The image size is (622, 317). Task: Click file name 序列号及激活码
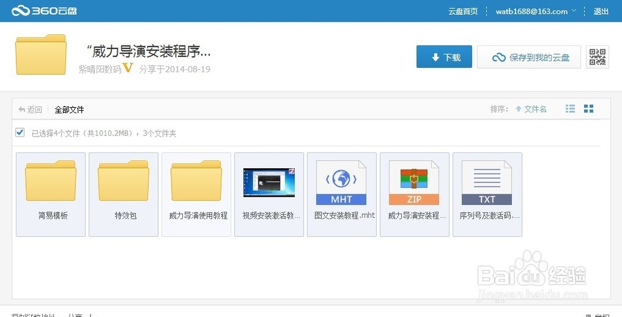point(490,215)
